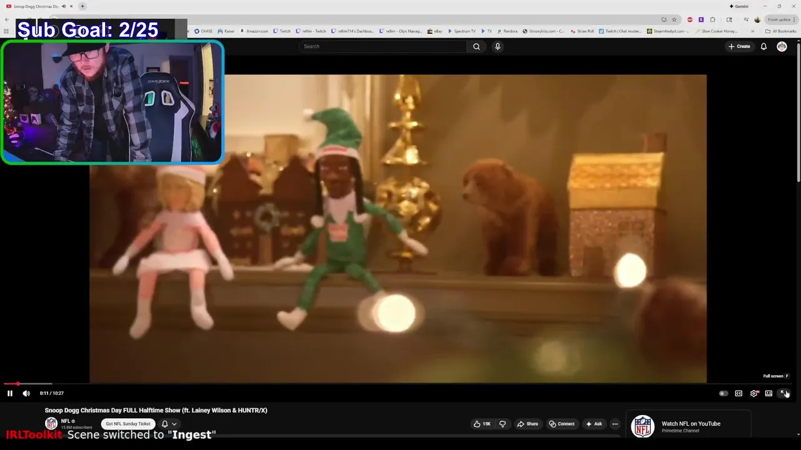Viewport: 801px width, 450px height.
Task: Open the Spectrum TV bookmark
Action: click(462, 31)
